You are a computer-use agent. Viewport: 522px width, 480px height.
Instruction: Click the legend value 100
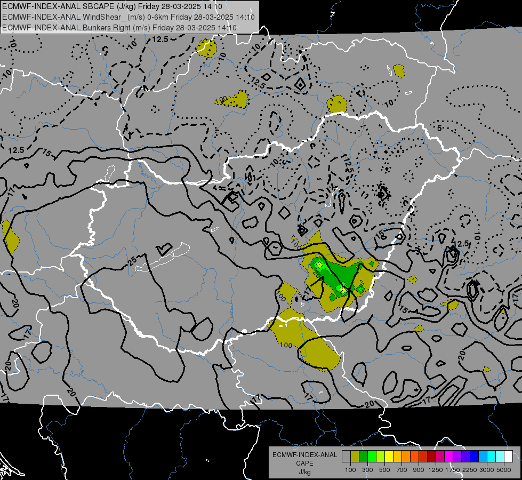point(350,470)
